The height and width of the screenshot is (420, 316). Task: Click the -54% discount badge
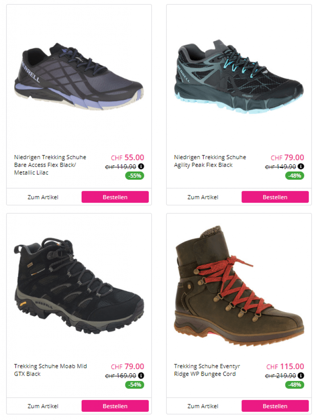tap(134, 385)
